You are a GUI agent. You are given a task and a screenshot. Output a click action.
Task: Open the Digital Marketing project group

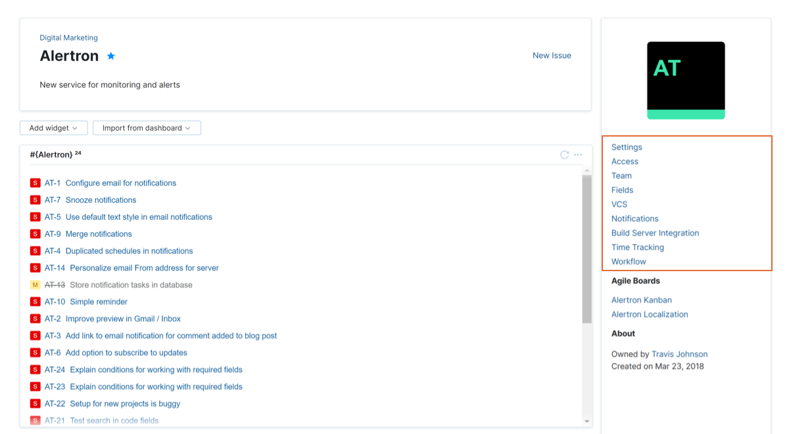pos(68,37)
